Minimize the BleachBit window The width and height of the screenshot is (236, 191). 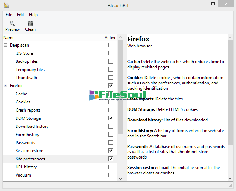click(203, 5)
